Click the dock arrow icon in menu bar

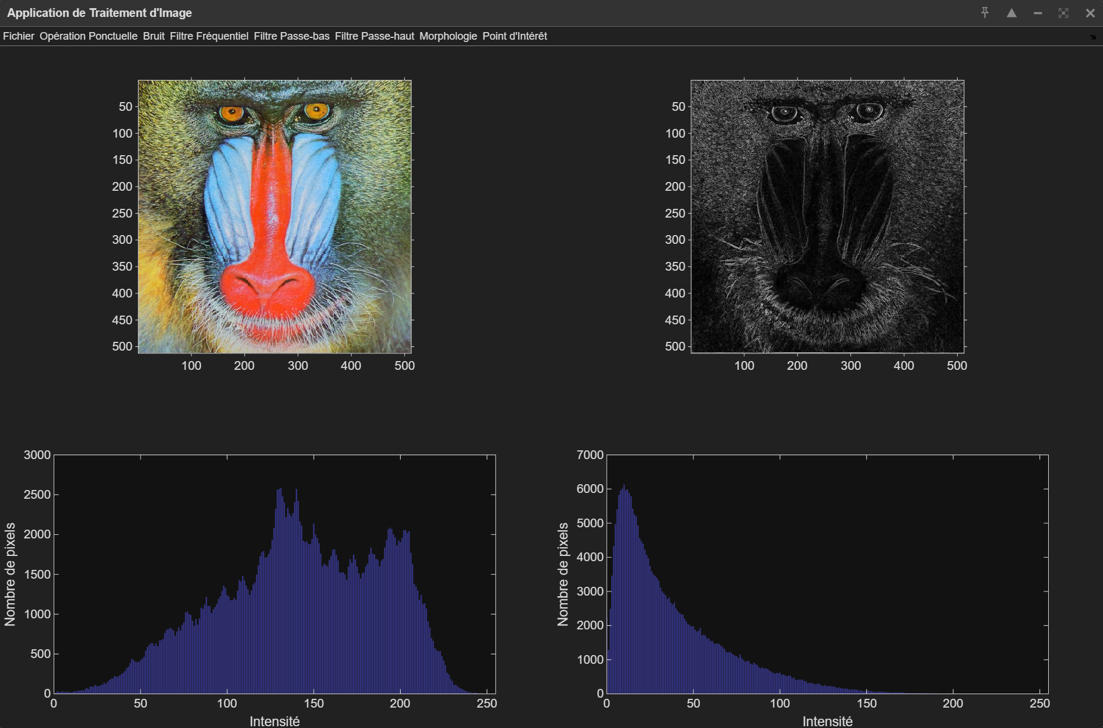[1093, 37]
